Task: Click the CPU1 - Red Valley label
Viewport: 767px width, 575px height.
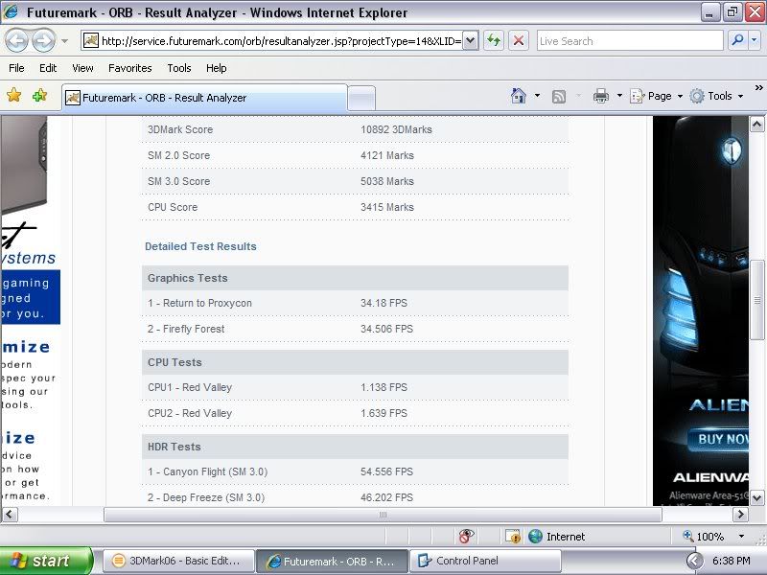Action: pos(189,387)
